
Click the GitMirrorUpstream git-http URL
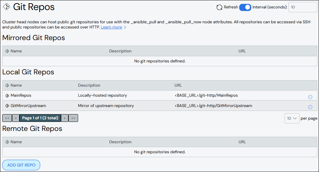point(213,106)
